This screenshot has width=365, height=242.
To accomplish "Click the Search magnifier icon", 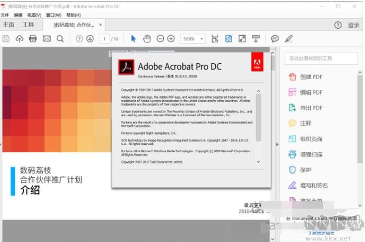I will [60, 39].
